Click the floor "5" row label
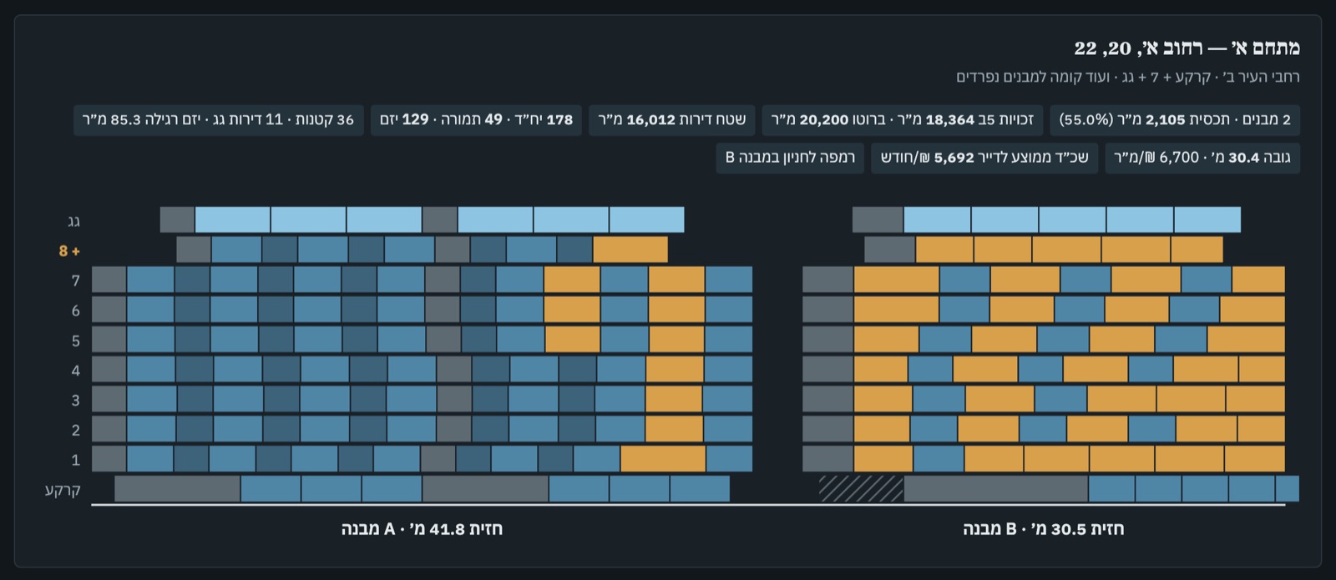Screen dimensions: 1336x580 click(x=76, y=340)
